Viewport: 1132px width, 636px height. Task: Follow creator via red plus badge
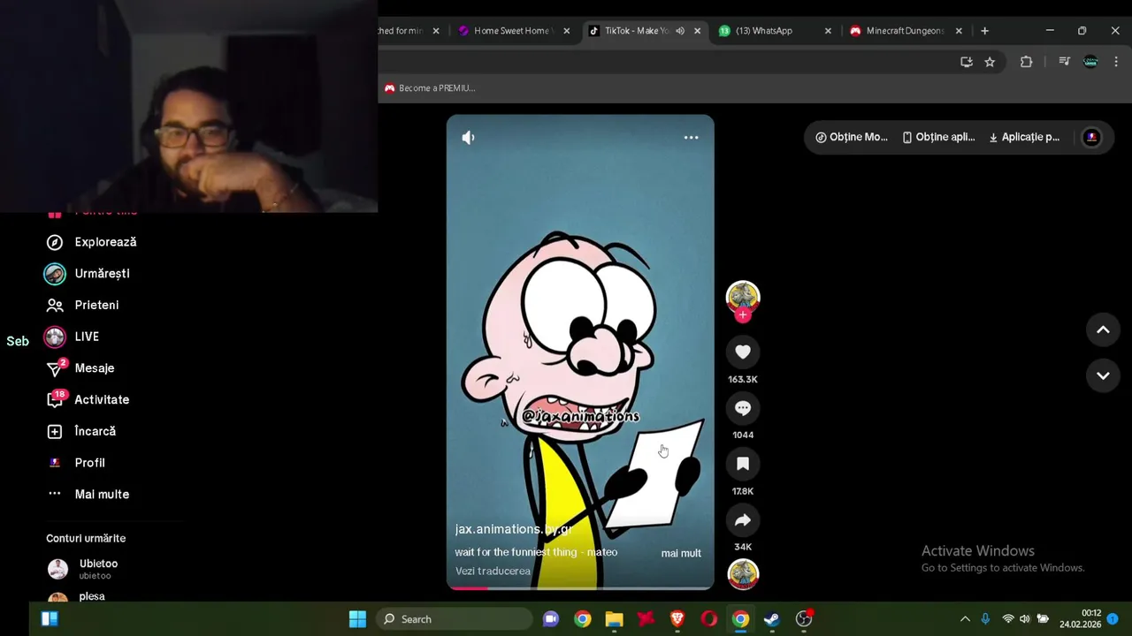pos(743,314)
